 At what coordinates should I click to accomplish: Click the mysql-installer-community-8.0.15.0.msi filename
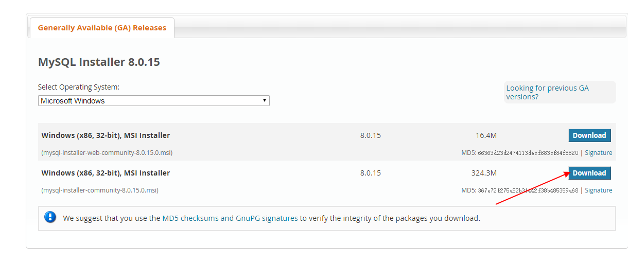(100, 190)
